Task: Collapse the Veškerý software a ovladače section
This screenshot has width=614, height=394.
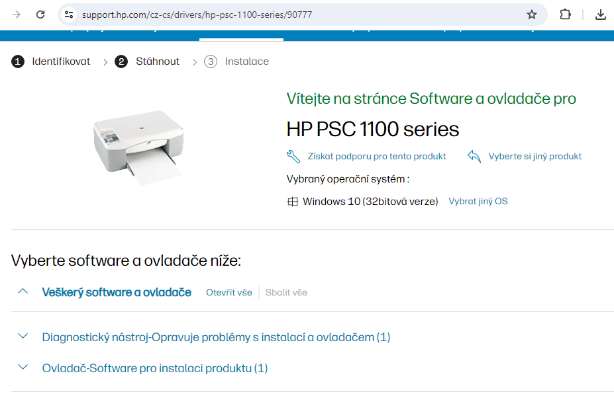Action: (x=23, y=291)
